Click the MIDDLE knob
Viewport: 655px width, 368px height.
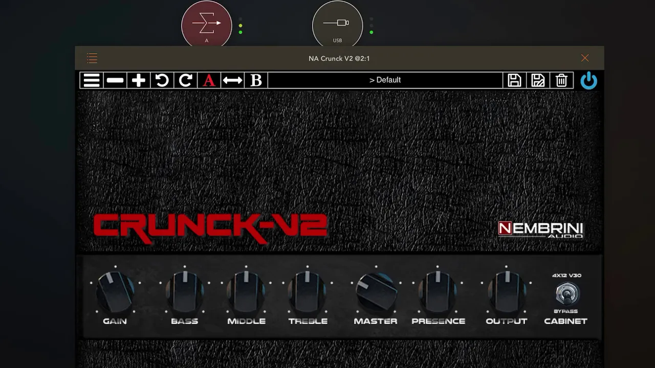[246, 292]
